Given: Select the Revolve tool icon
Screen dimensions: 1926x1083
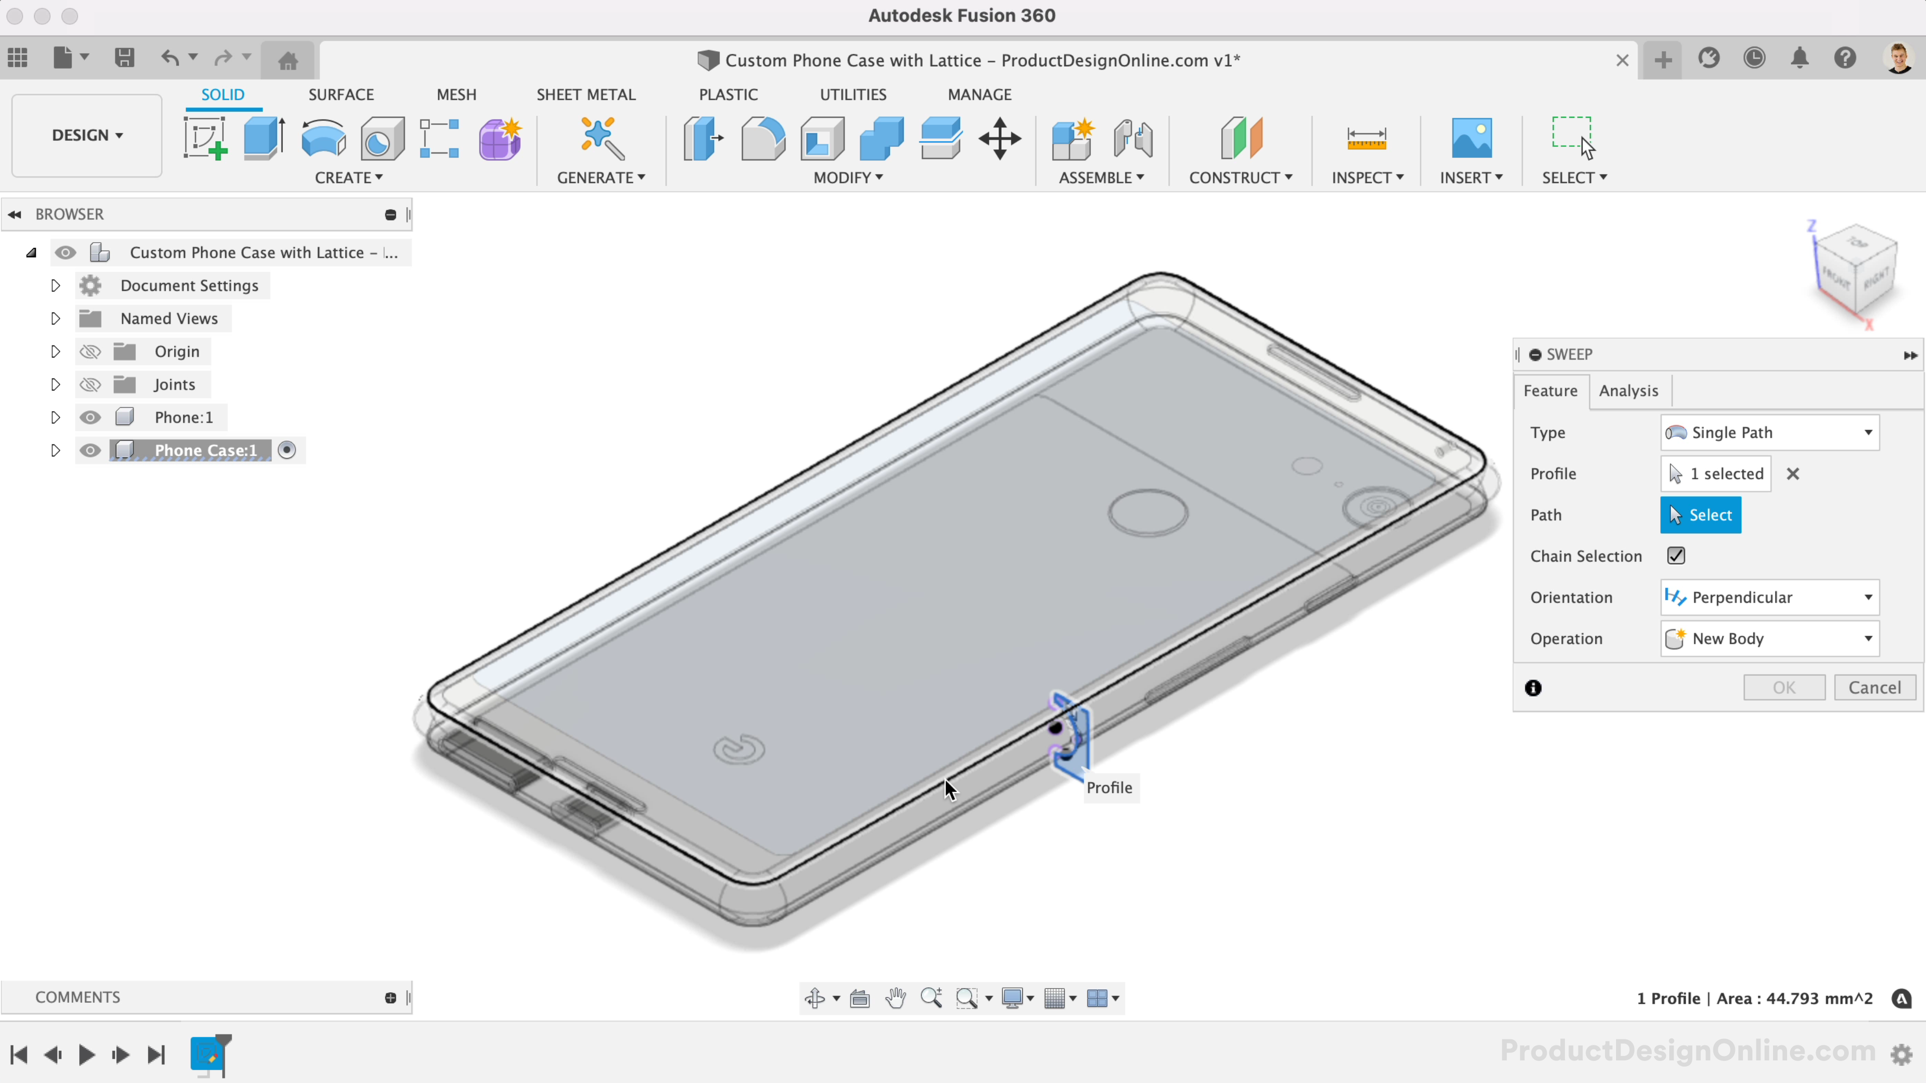Looking at the screenshot, I should pos(323,138).
